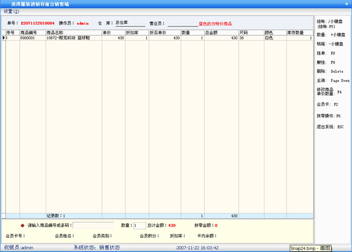
Task: Open the 设置 menu
Action: click(11, 11)
